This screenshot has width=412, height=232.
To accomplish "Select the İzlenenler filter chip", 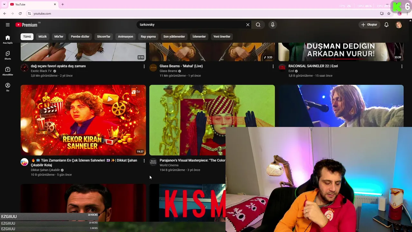I will pyautogui.click(x=199, y=36).
